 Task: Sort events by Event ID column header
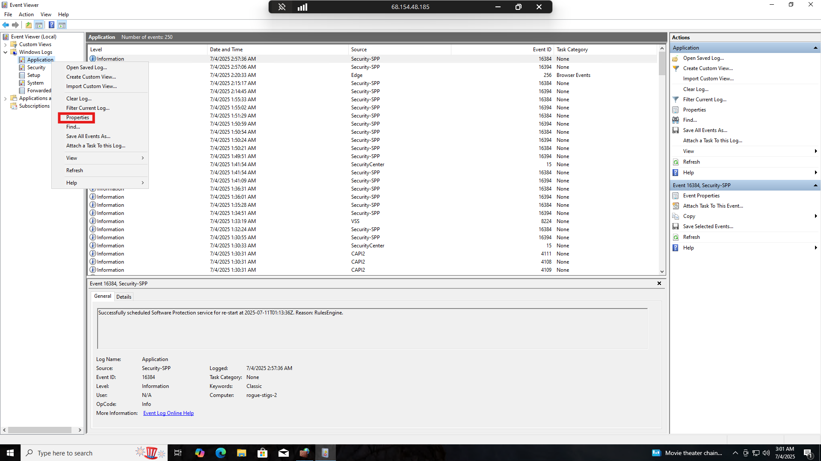click(x=542, y=50)
